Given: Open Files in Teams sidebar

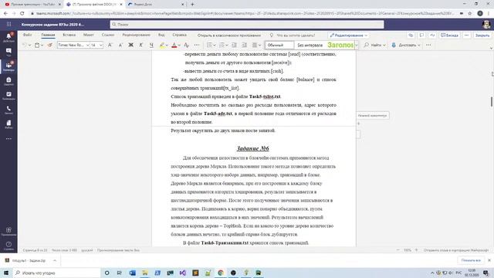Looking at the screenshot, I should [x=8, y=124].
